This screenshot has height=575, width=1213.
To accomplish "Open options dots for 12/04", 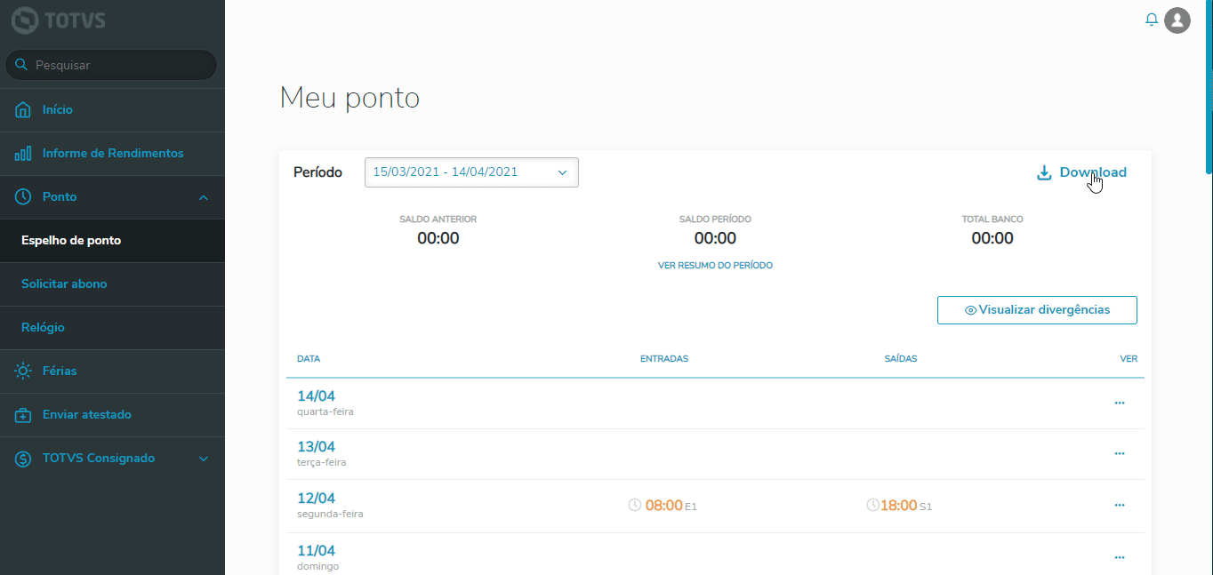I will coord(1120,505).
